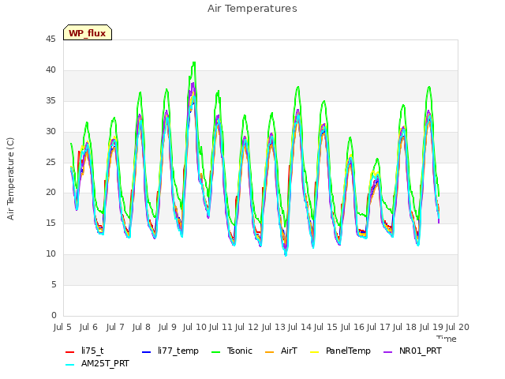This screenshot has height=379, width=505.
Task: Click the 45 y-axis tick label
Action: pyautogui.click(x=50, y=39)
